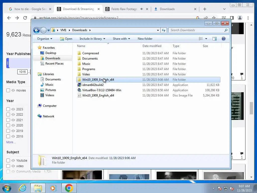Select the Win10_1909_English_x64 disc image icon

click(x=79, y=95)
